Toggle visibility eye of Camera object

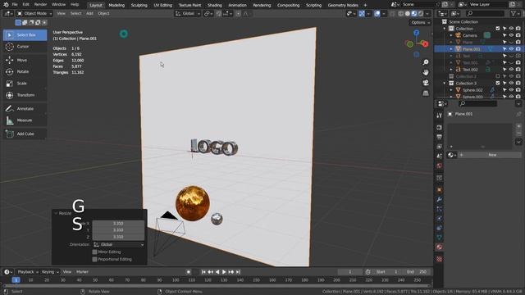tap(511, 35)
